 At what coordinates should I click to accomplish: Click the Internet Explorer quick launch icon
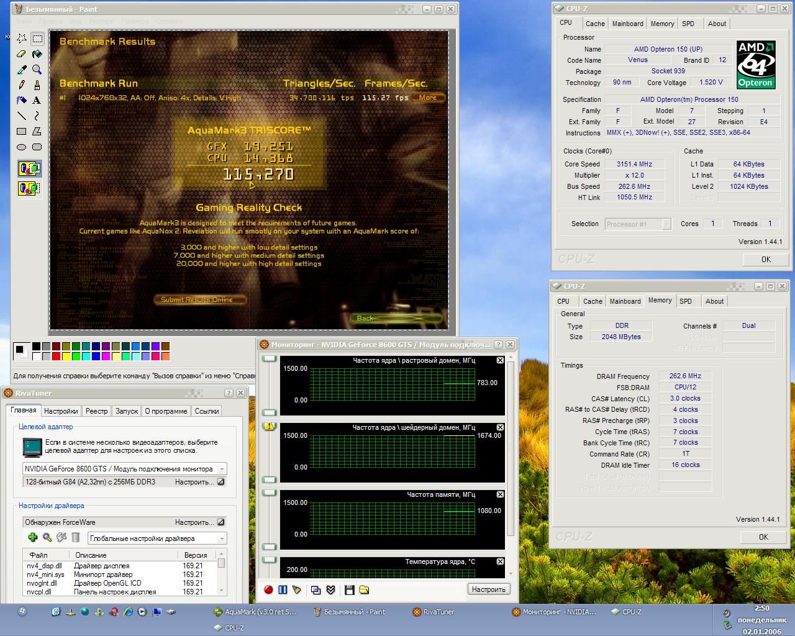tap(128, 612)
